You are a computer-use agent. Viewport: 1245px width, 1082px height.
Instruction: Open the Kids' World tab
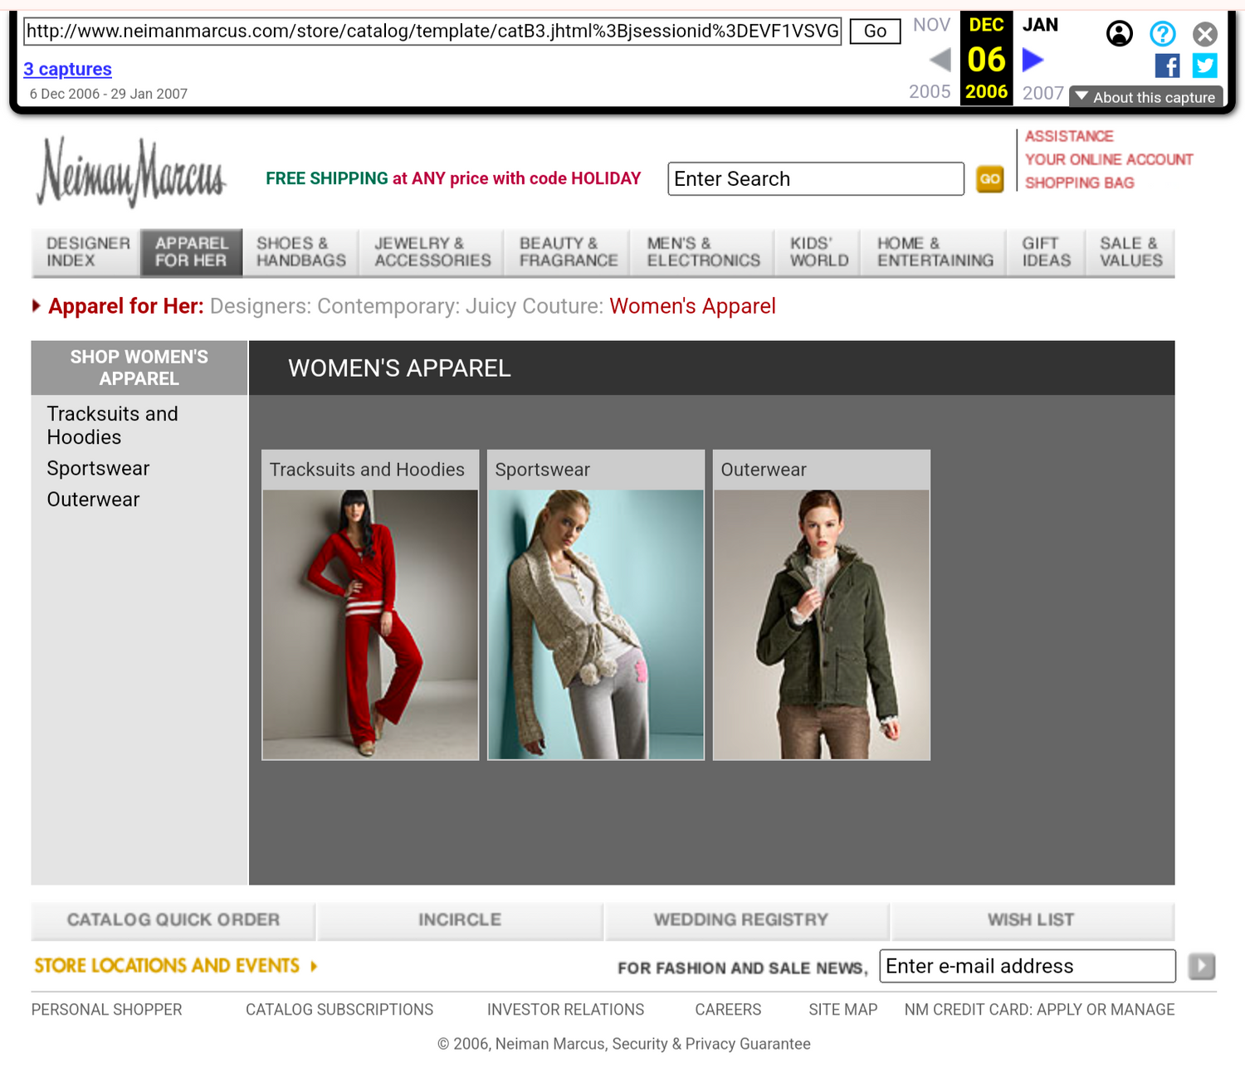tap(819, 252)
